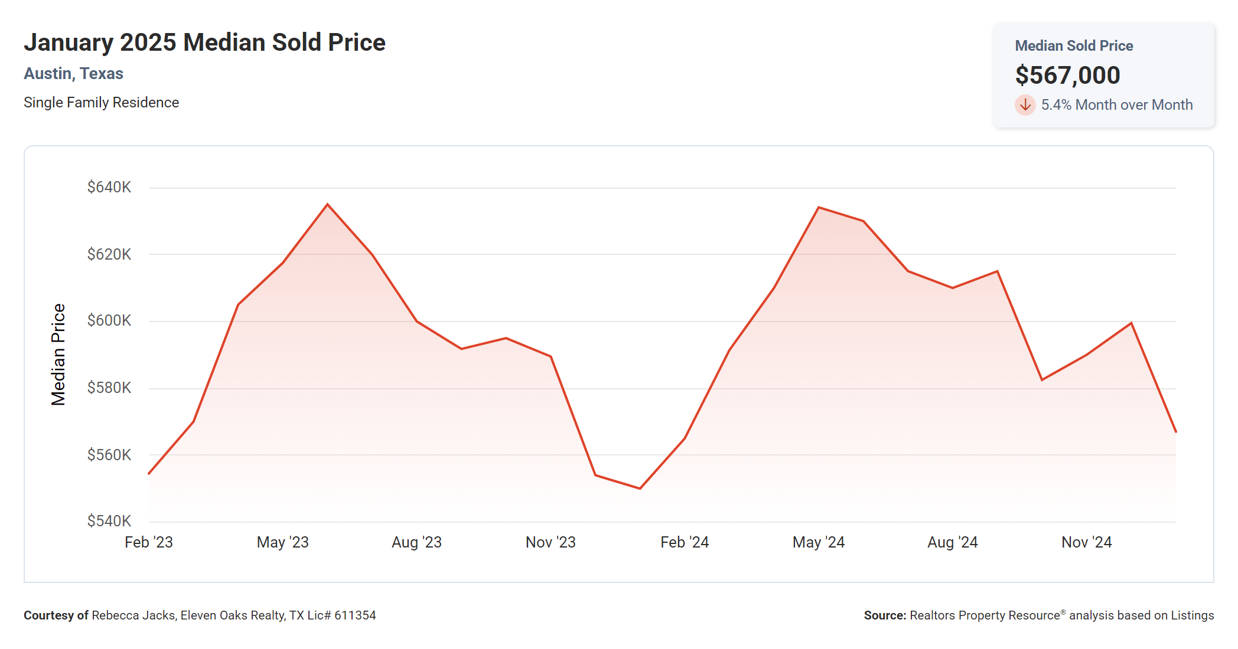Click the "Realtors Property Resource" source text
The height and width of the screenshot is (649, 1238).
(x=985, y=615)
